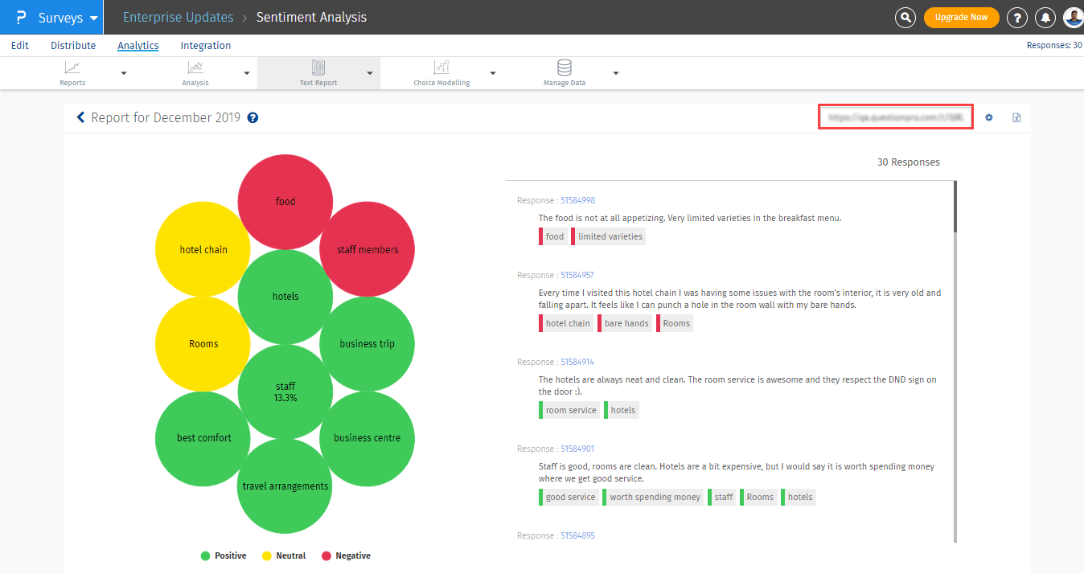Expand the Text Report dropdown arrow
1084x574 pixels.
pyautogui.click(x=370, y=73)
